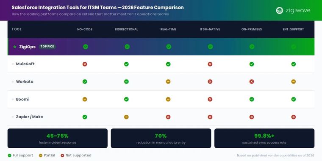Click Workato Bidirectional green check icon
Image resolution: width=322 pixels, height=161 pixels.
pyautogui.click(x=127, y=82)
